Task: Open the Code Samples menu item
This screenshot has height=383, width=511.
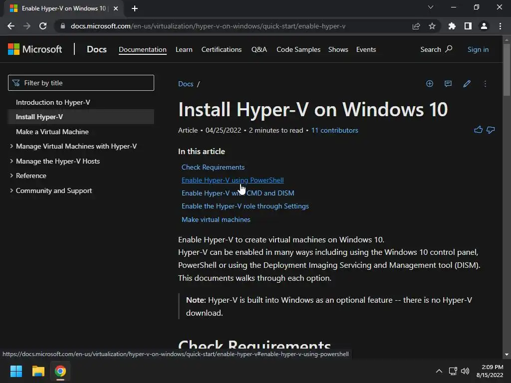Action: [x=298, y=49]
